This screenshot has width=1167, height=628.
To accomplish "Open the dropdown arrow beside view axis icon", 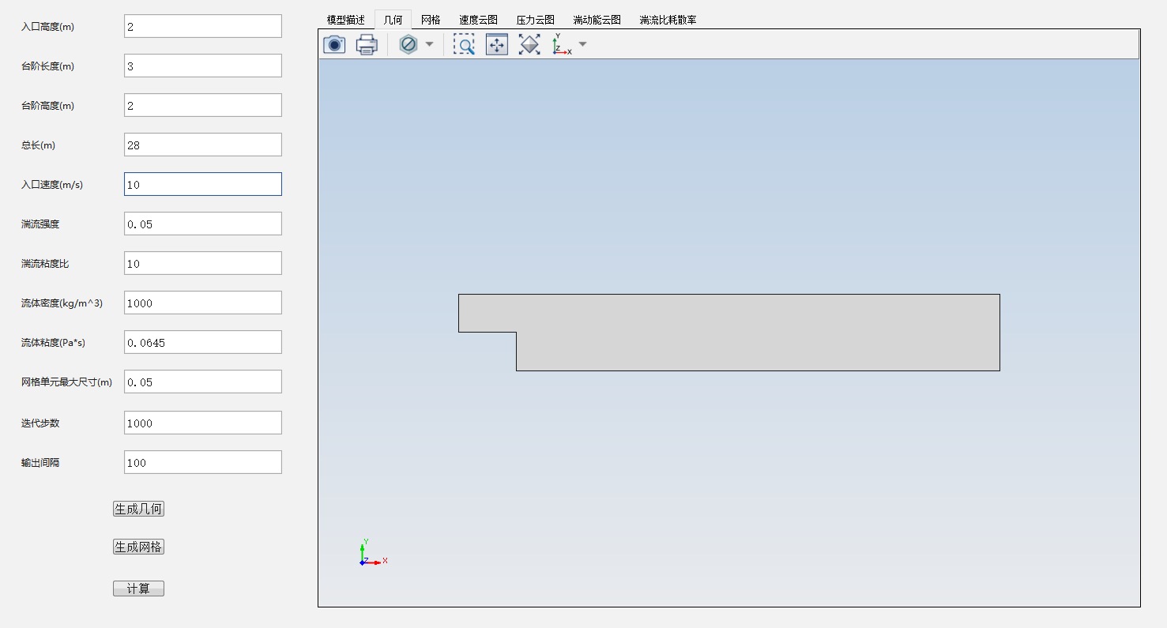I will (x=583, y=45).
